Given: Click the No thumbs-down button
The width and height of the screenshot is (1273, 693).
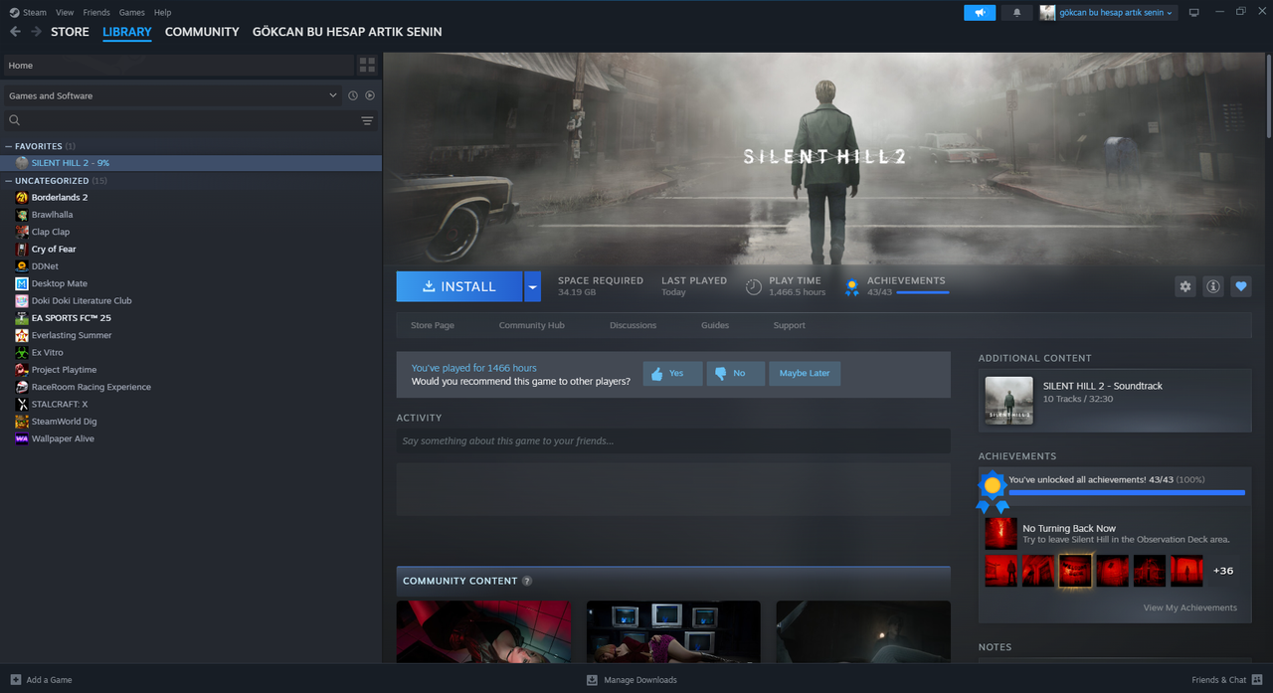Looking at the screenshot, I should pos(736,374).
